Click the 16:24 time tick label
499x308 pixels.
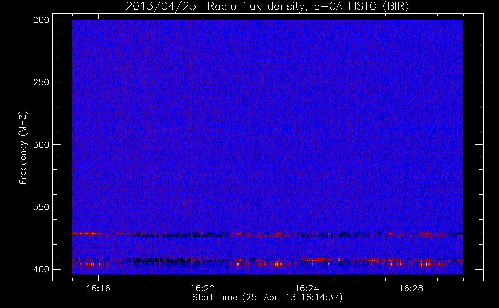307,289
